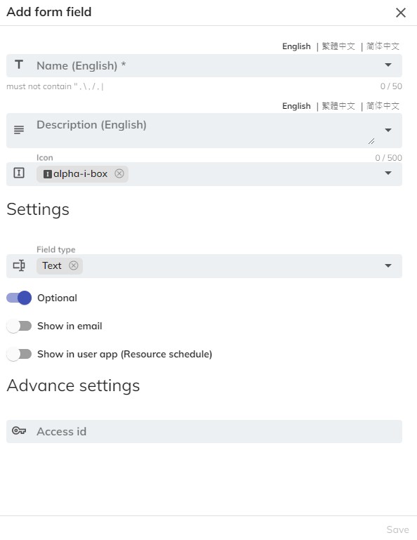Click the field type form-textbox icon
This screenshot has height=540, width=417.
[x=19, y=265]
